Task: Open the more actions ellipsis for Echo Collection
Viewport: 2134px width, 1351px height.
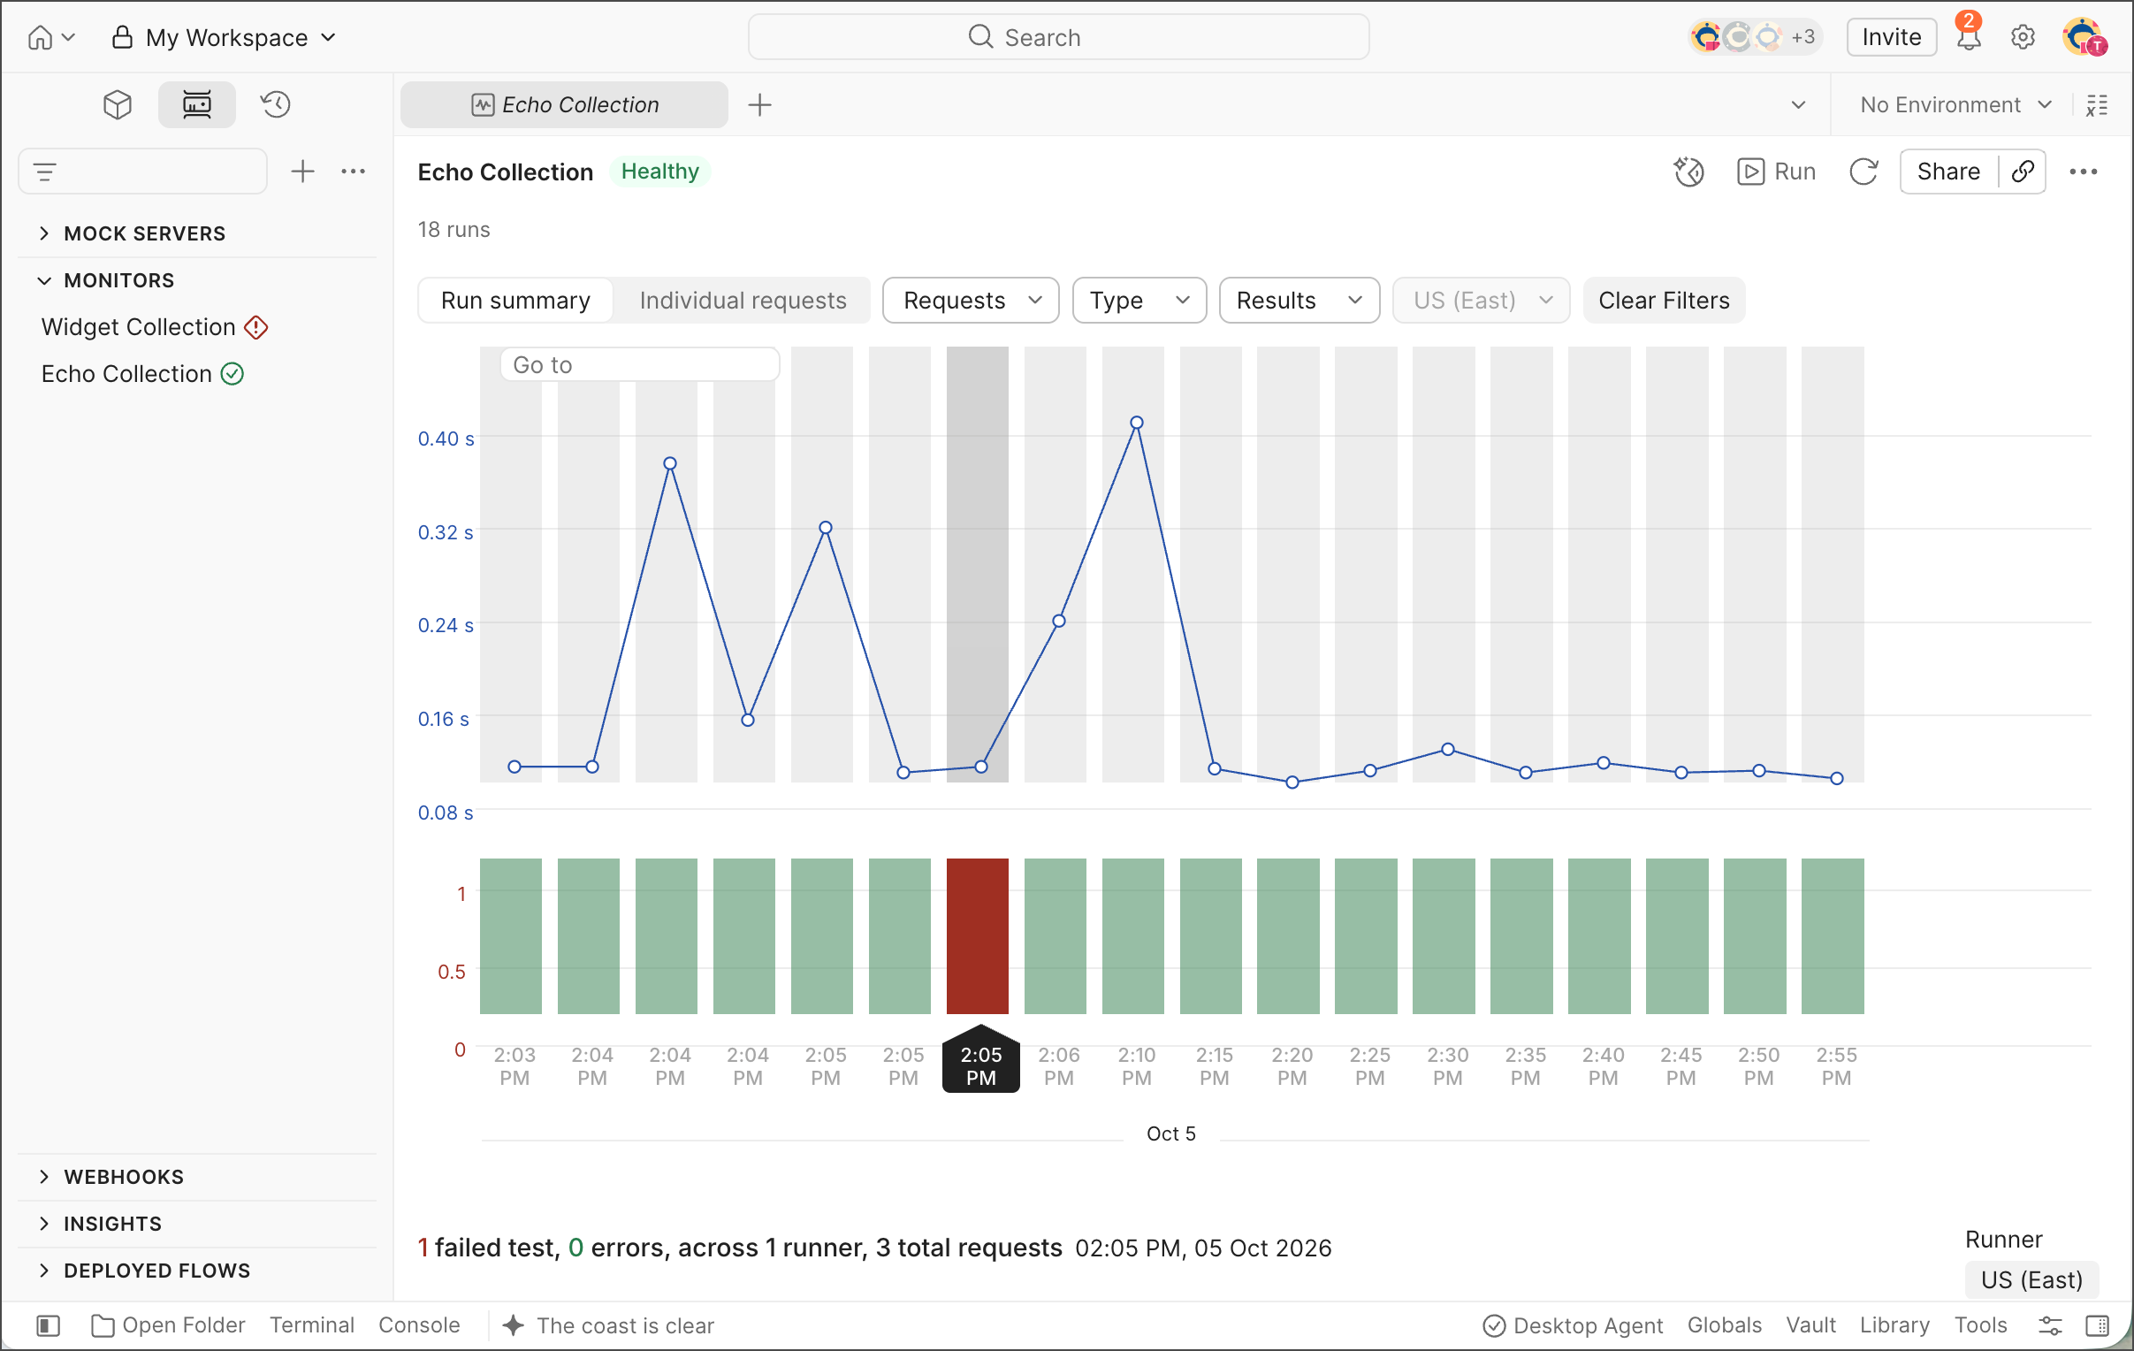Action: pyautogui.click(x=2084, y=172)
